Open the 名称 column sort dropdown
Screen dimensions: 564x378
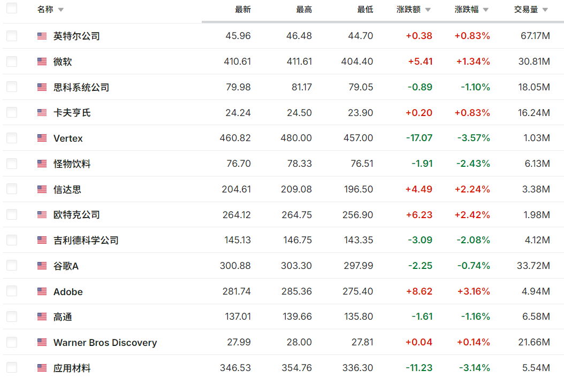click(x=60, y=10)
